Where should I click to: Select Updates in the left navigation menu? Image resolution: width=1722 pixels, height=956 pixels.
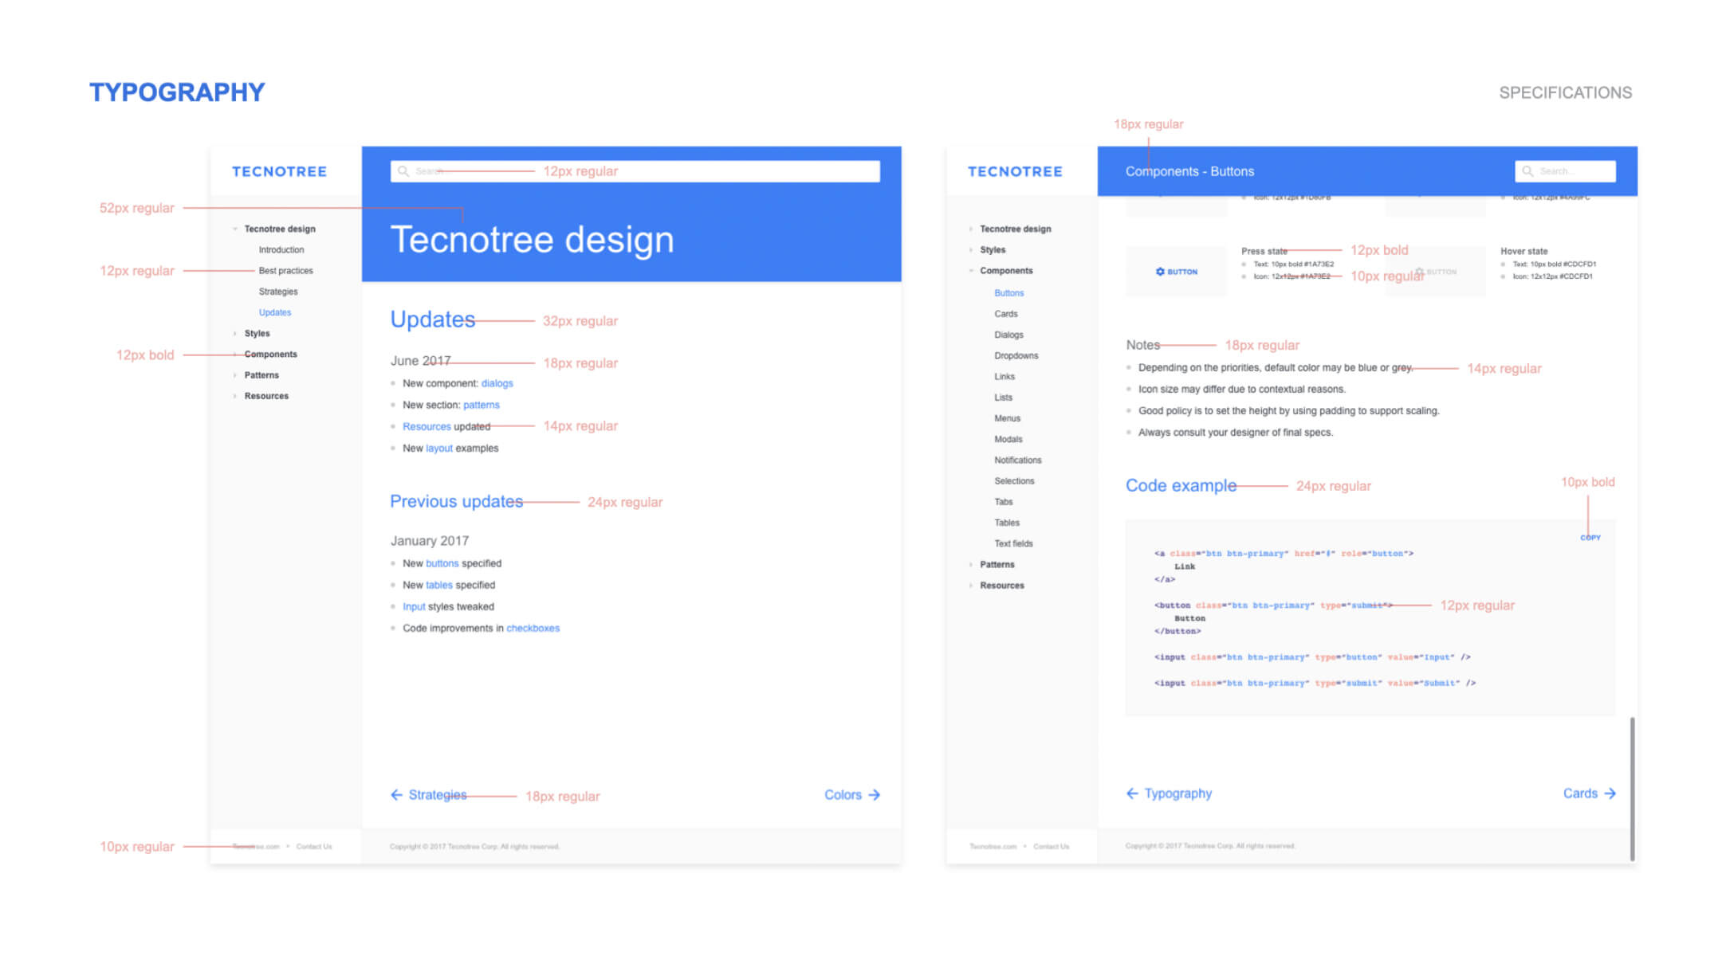point(274,312)
